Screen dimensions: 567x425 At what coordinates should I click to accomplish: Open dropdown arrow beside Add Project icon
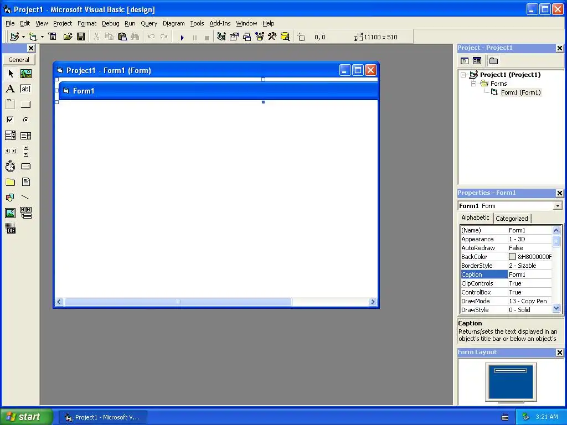(x=23, y=37)
